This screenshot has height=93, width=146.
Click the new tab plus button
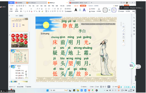(x=92, y=3)
